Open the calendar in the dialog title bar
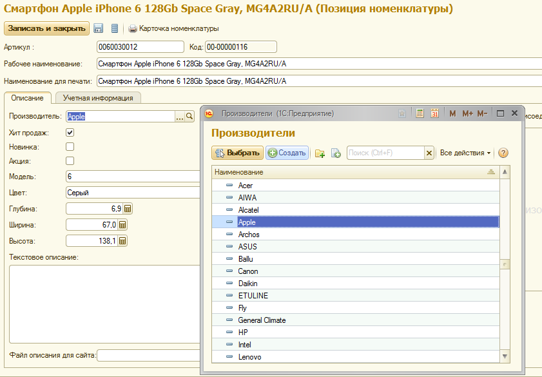Image resolution: width=542 pixels, height=377 pixels. point(435,113)
